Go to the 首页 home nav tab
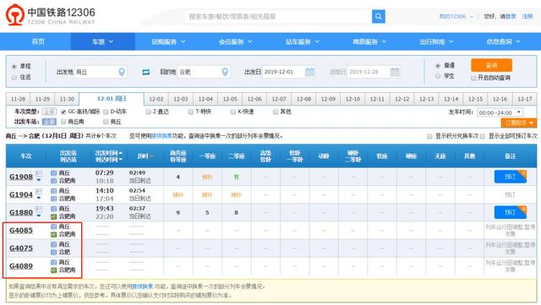Viewport: 541px width, 305px height. pos(38,41)
